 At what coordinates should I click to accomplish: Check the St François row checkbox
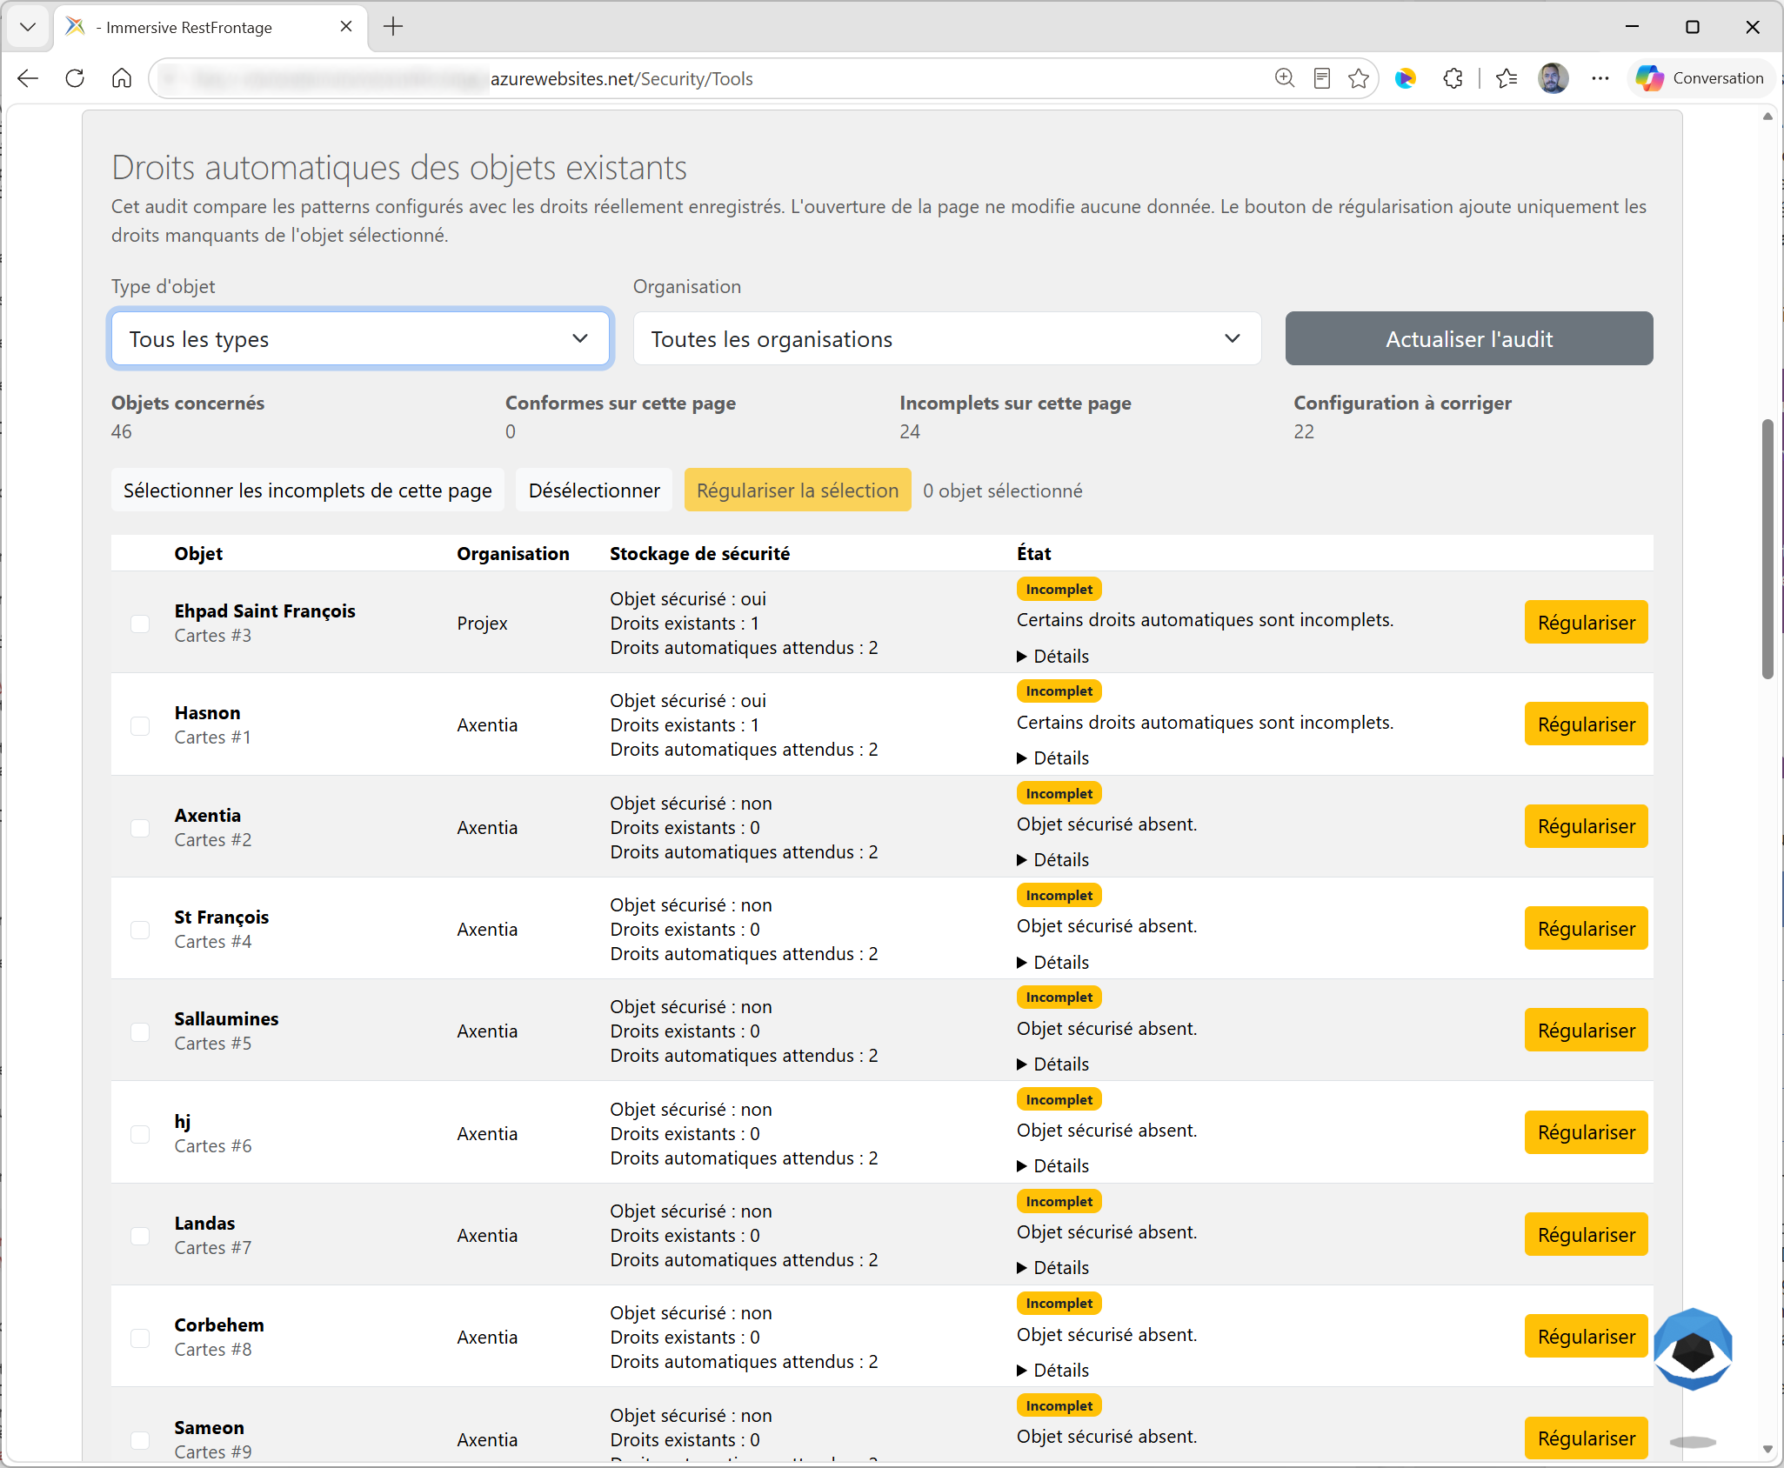point(140,930)
